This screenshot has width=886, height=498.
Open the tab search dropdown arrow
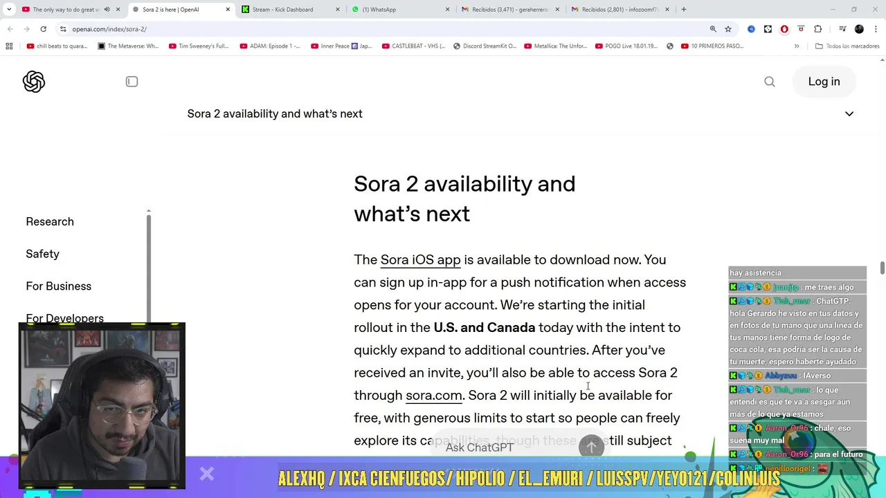click(x=9, y=10)
